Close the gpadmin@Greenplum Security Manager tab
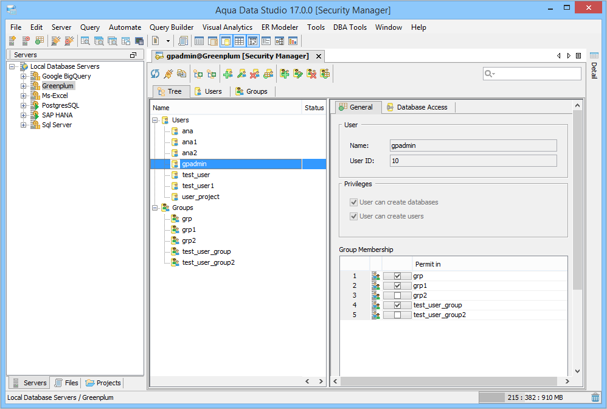 319,56
